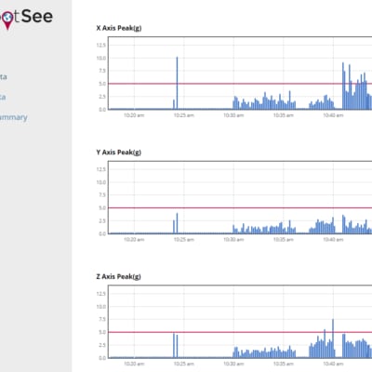372x372 pixels.
Task: Click the 10:30 am label on the X Axis chart
Action: pyautogui.click(x=233, y=115)
